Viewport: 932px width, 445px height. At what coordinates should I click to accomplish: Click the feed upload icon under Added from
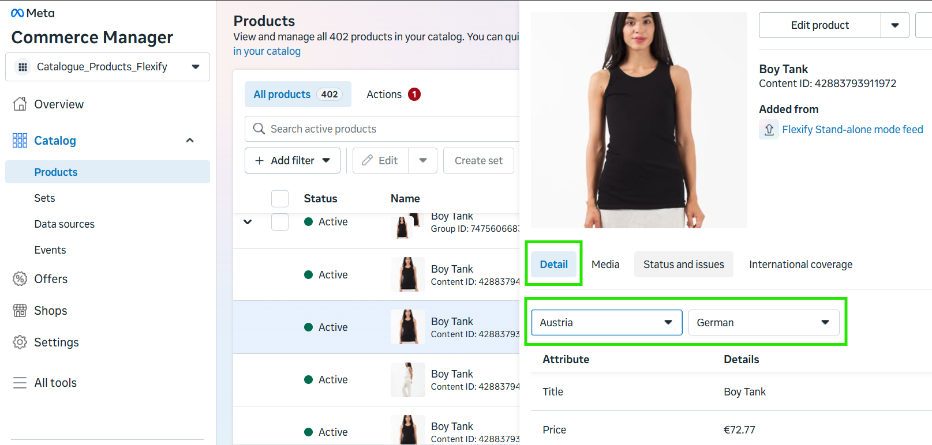pos(769,130)
